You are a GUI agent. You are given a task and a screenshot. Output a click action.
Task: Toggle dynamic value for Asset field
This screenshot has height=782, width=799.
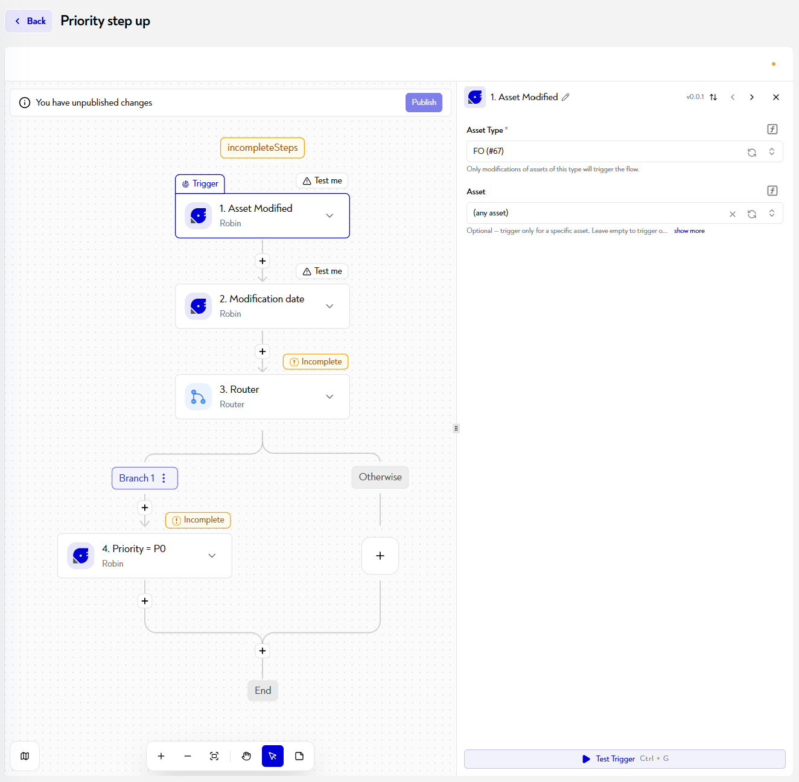pyautogui.click(x=772, y=191)
